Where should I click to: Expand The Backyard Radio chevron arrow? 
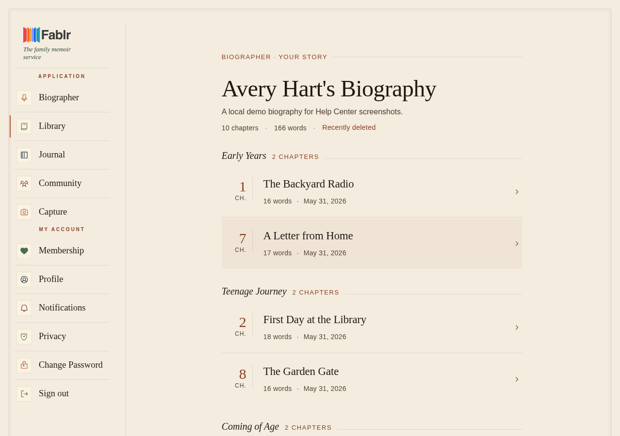(517, 192)
